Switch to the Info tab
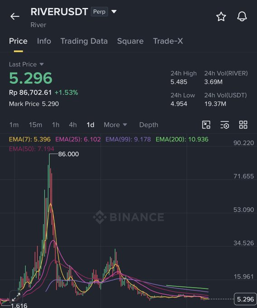This screenshot has height=308, width=257. click(x=44, y=41)
